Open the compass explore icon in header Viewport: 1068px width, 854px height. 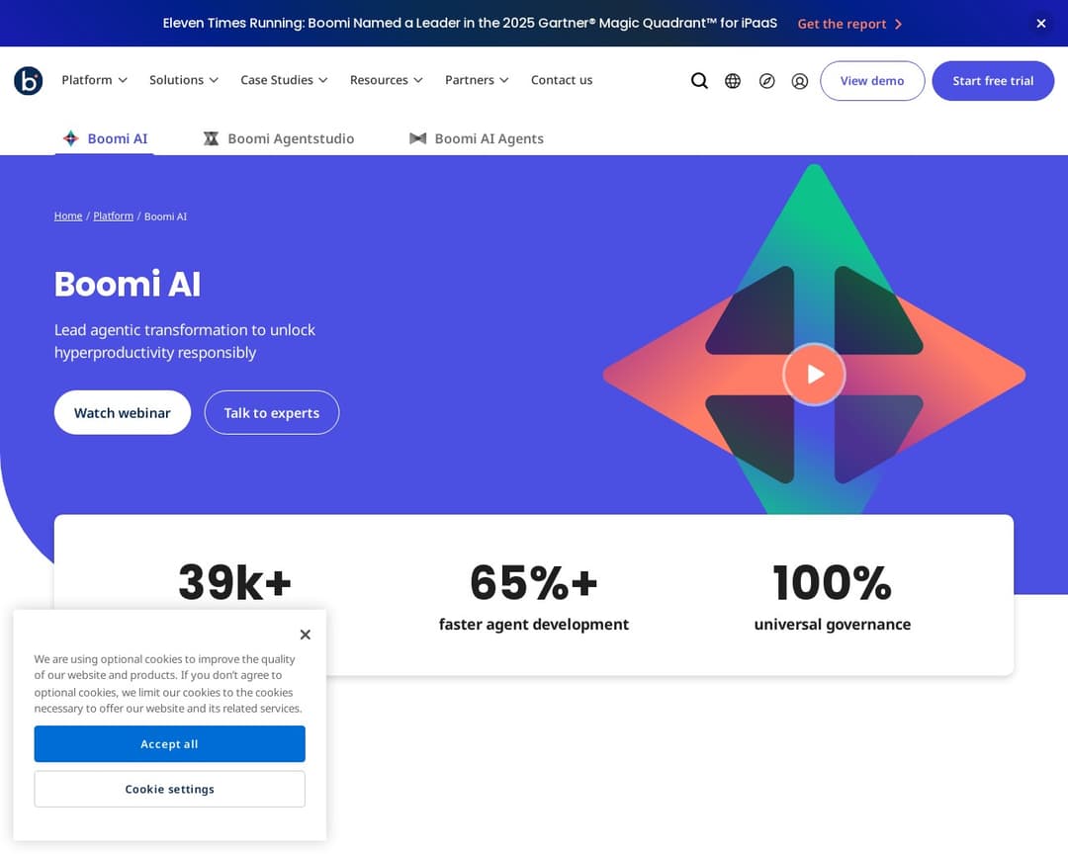tap(766, 80)
